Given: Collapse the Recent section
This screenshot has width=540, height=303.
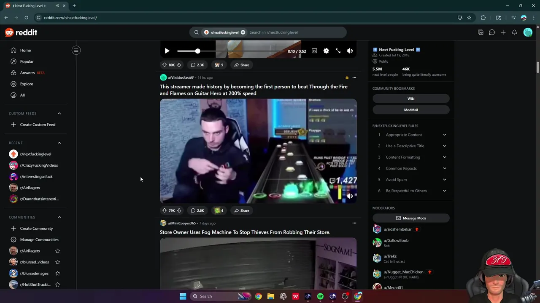Looking at the screenshot, I should pos(59,143).
